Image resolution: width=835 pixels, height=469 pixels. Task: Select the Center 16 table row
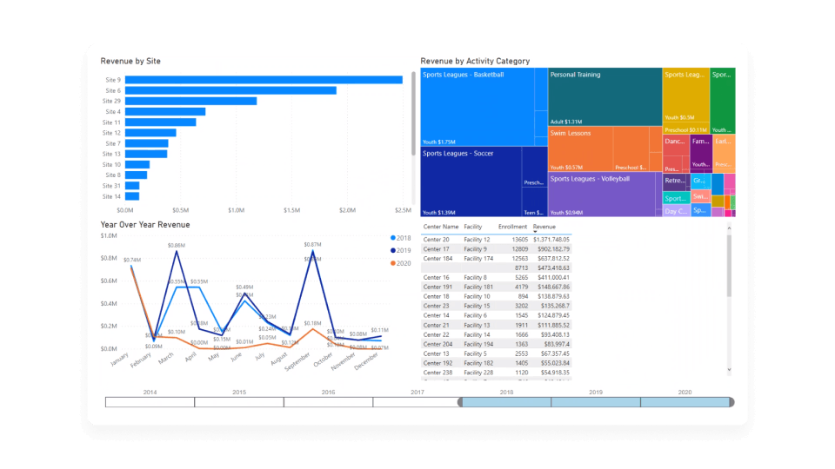[x=497, y=278]
